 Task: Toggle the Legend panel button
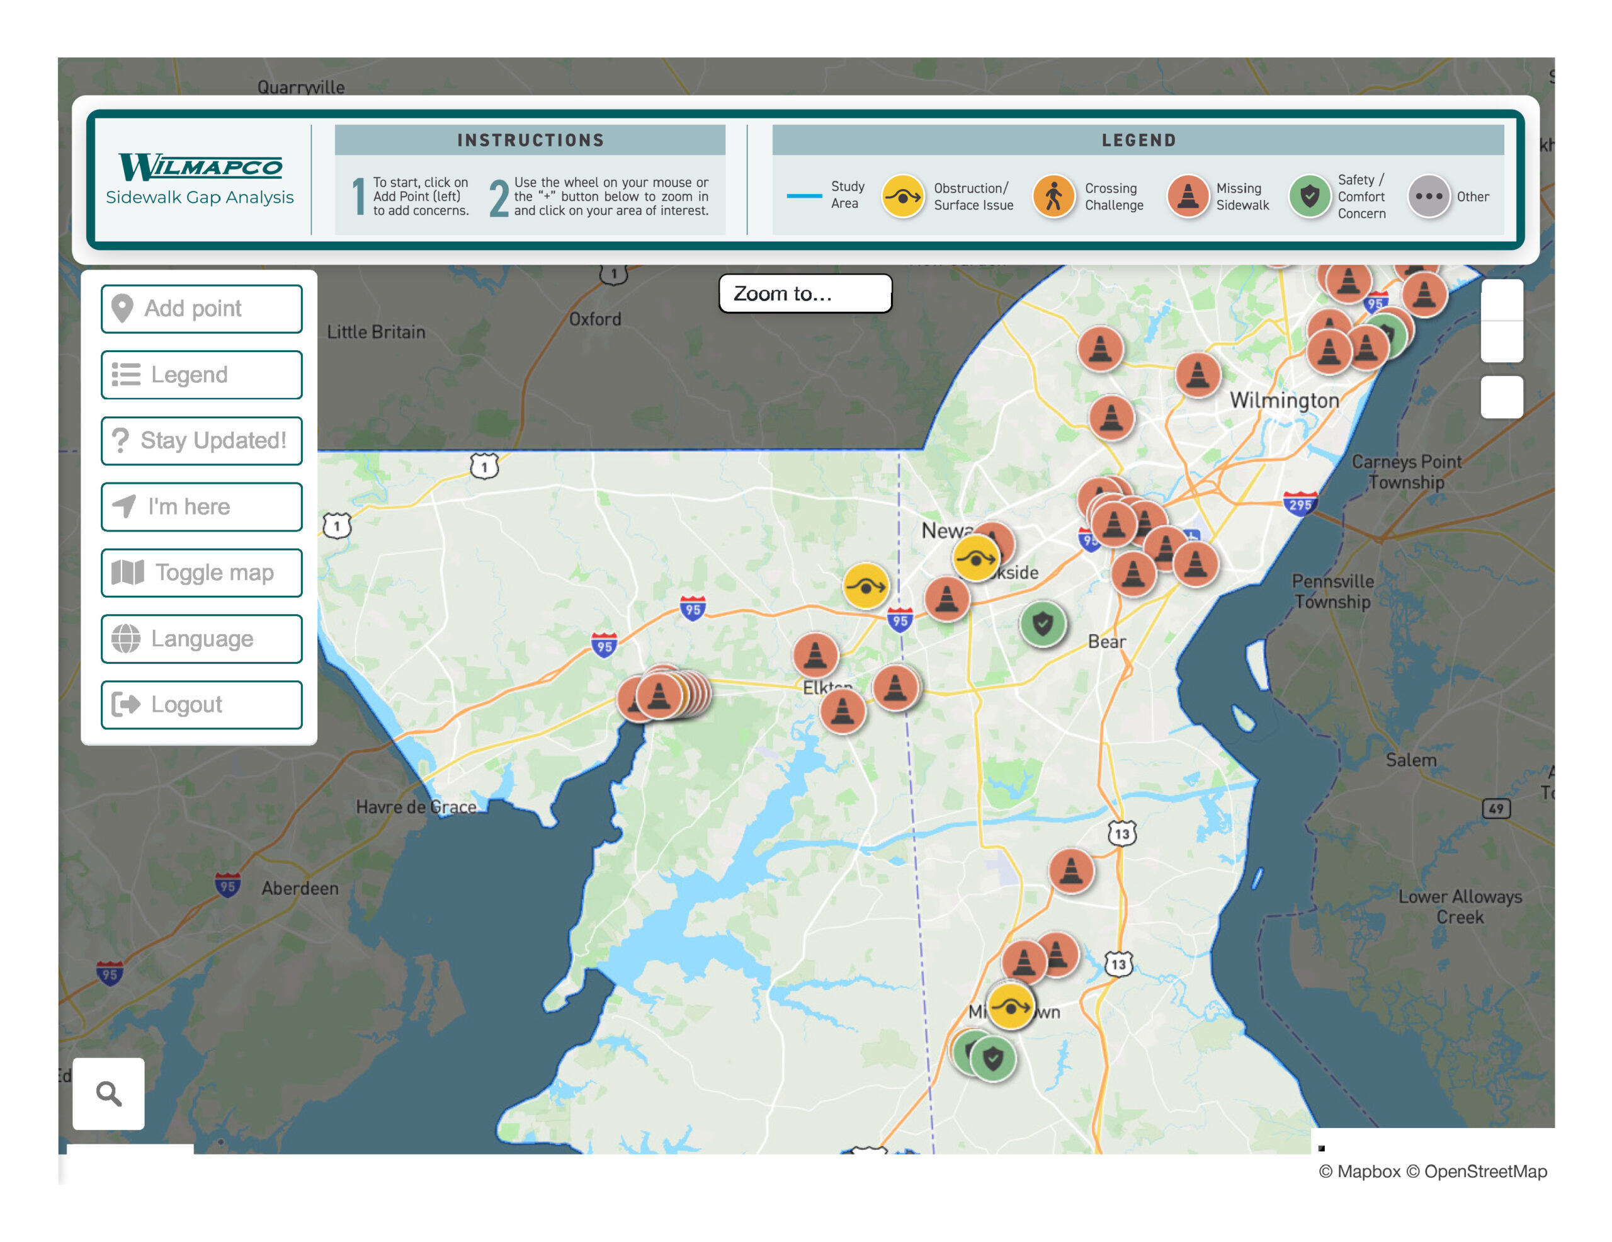(x=201, y=374)
